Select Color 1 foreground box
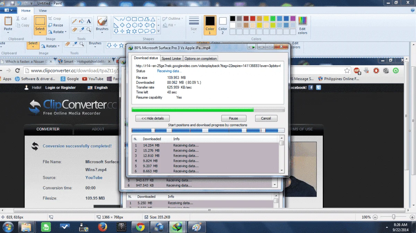Screen dimensions: 416x233 coord(210,25)
